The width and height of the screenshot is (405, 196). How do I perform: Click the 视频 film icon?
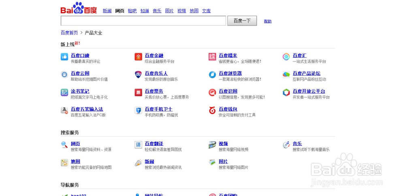[x=212, y=145]
